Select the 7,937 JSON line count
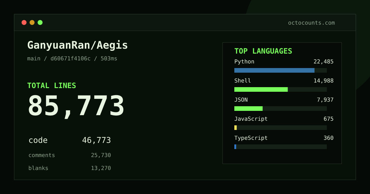370x194 pixels. pyautogui.click(x=325, y=100)
